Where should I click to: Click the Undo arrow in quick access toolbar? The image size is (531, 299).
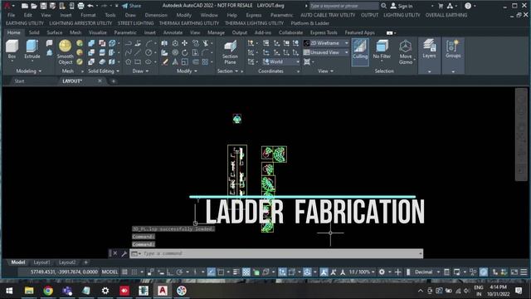[x=90, y=6]
